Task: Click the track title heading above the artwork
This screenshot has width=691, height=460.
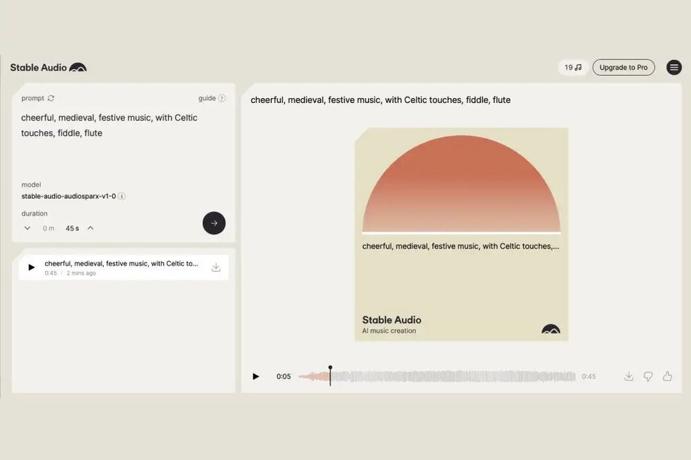Action: click(x=380, y=100)
